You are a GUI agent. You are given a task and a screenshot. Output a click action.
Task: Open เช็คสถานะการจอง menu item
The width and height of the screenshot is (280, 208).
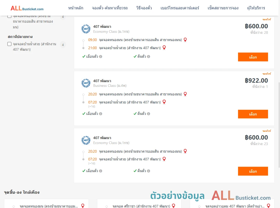(x=223, y=8)
